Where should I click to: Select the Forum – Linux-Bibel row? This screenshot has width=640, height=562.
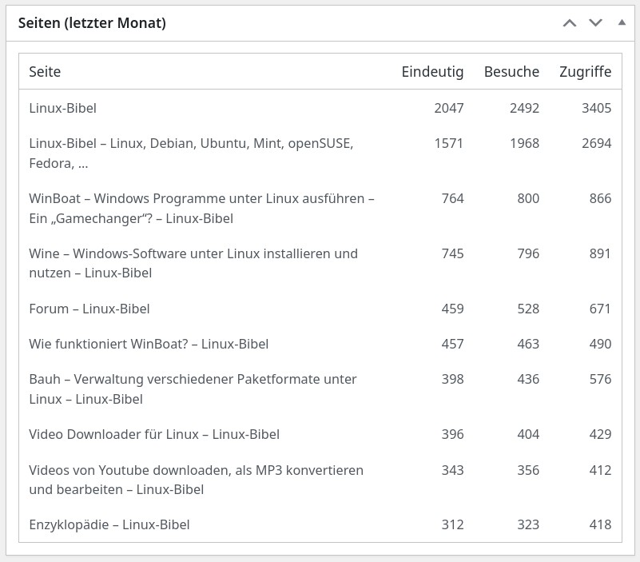click(x=89, y=309)
